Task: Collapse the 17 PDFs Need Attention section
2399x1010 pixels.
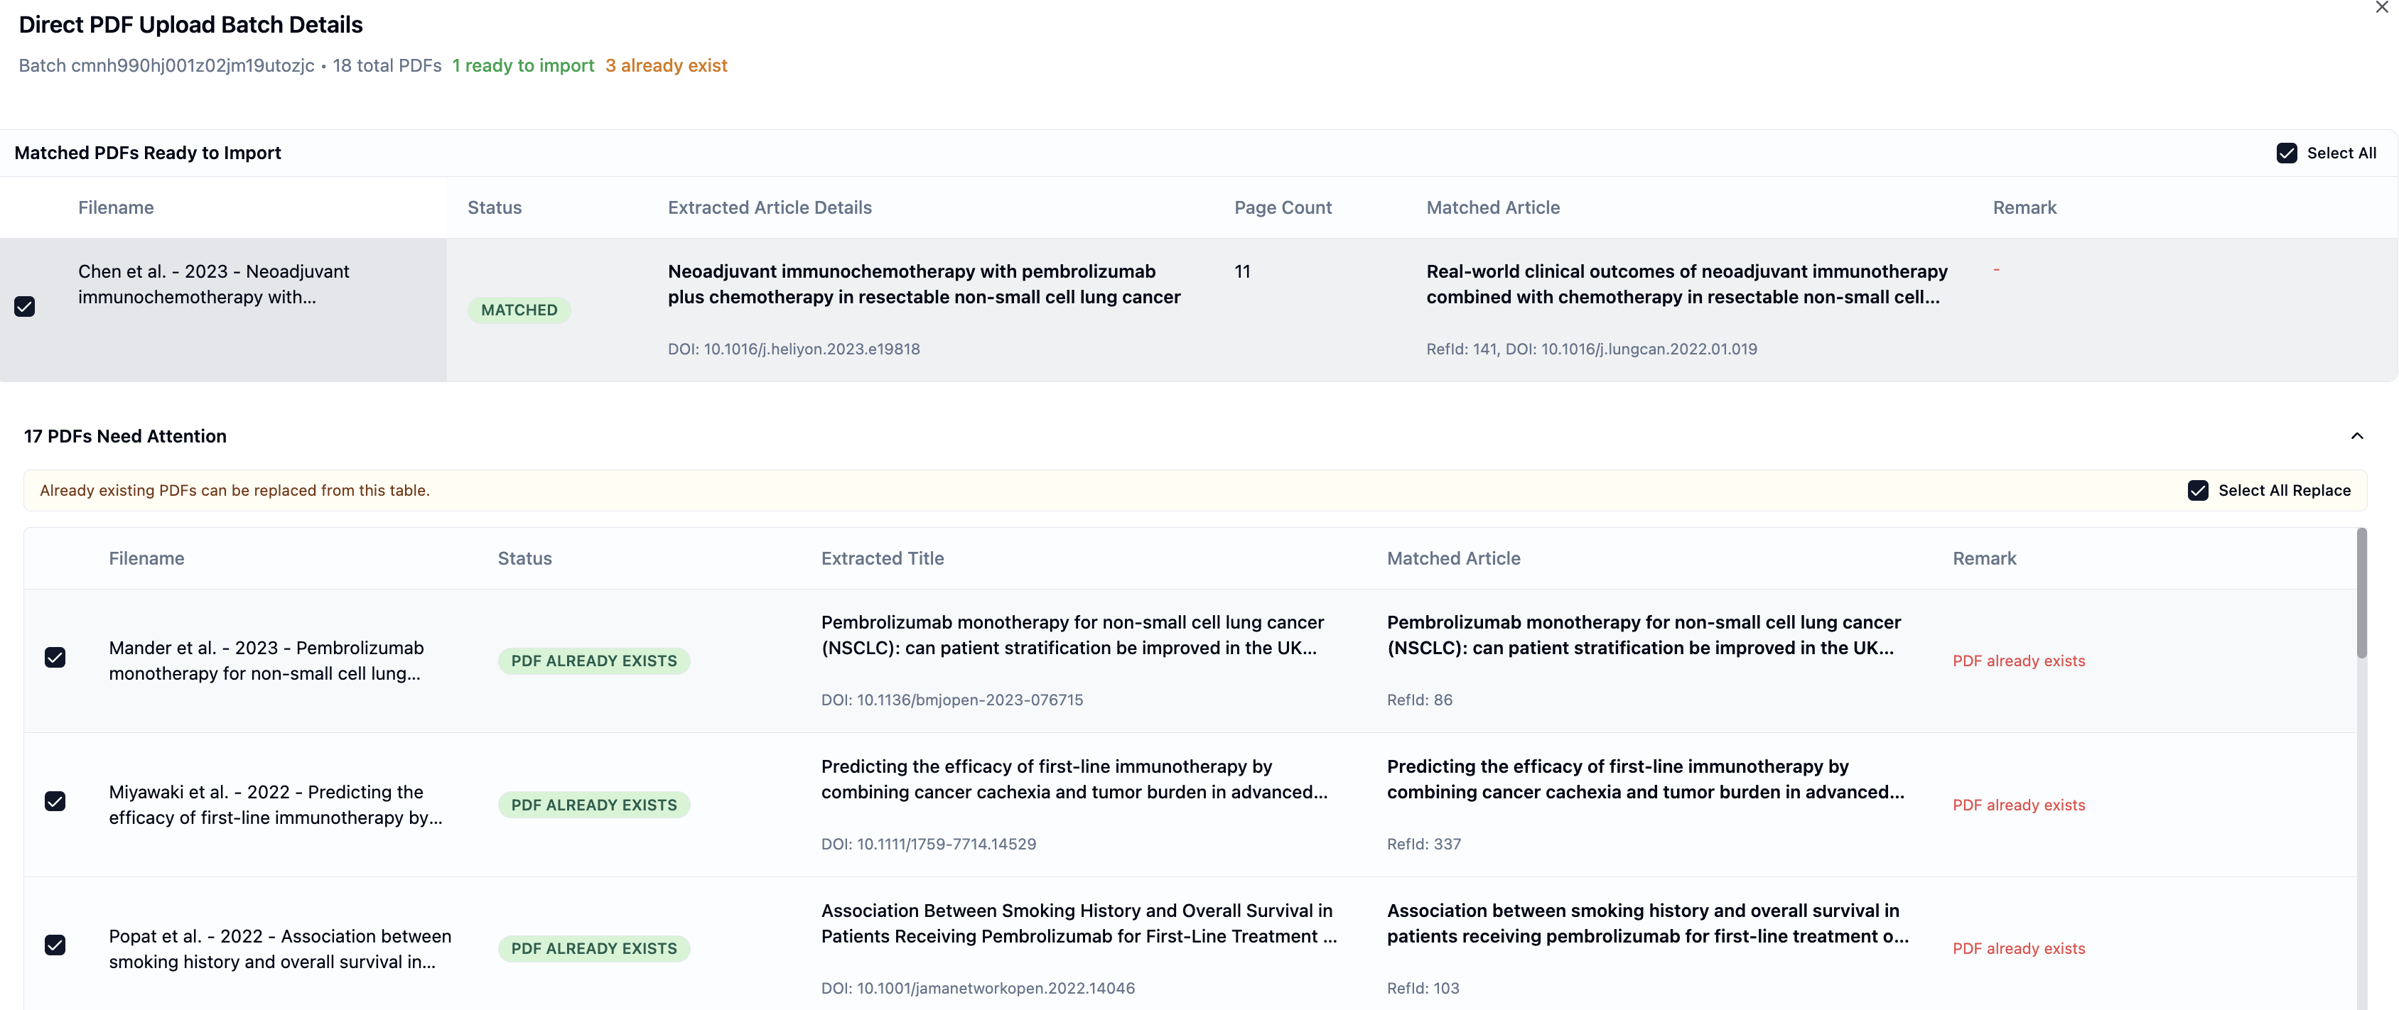Action: tap(2356, 437)
